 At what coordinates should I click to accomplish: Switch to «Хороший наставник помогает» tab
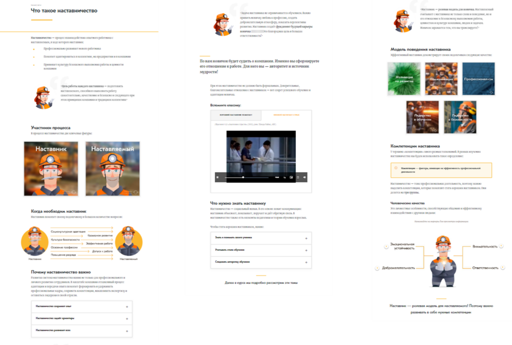[236, 115]
